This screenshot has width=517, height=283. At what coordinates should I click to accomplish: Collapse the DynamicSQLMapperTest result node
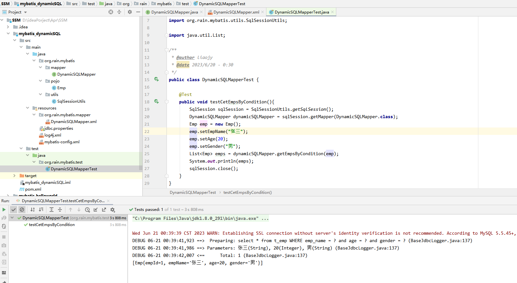pyautogui.click(x=12, y=218)
